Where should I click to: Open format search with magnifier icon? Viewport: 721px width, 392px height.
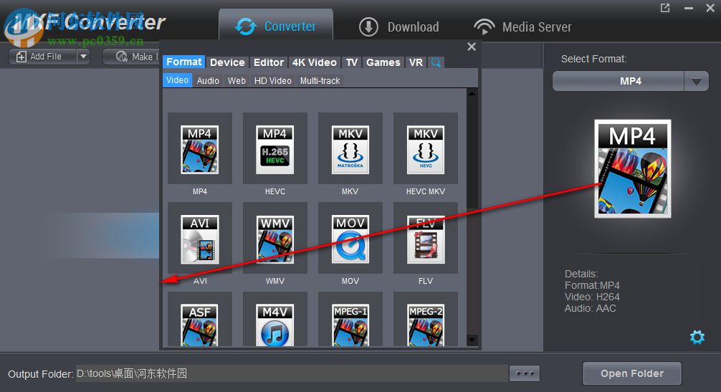pos(436,62)
